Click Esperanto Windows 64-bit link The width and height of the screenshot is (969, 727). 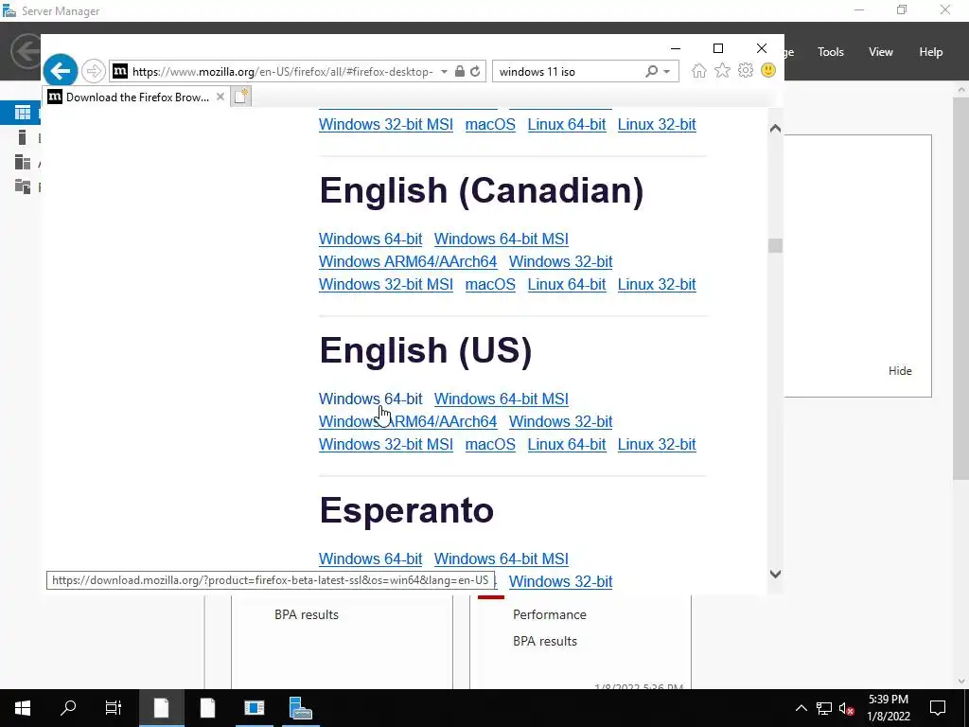370,559
